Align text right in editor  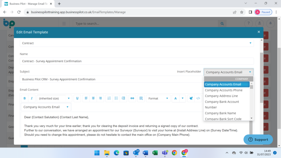pyautogui.click(x=100, y=98)
